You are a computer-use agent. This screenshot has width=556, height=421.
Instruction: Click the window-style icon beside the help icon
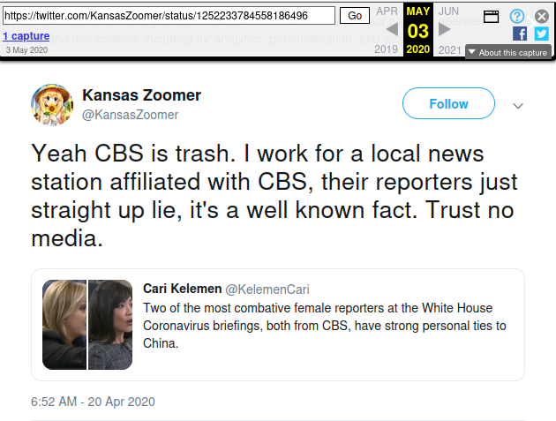491,16
